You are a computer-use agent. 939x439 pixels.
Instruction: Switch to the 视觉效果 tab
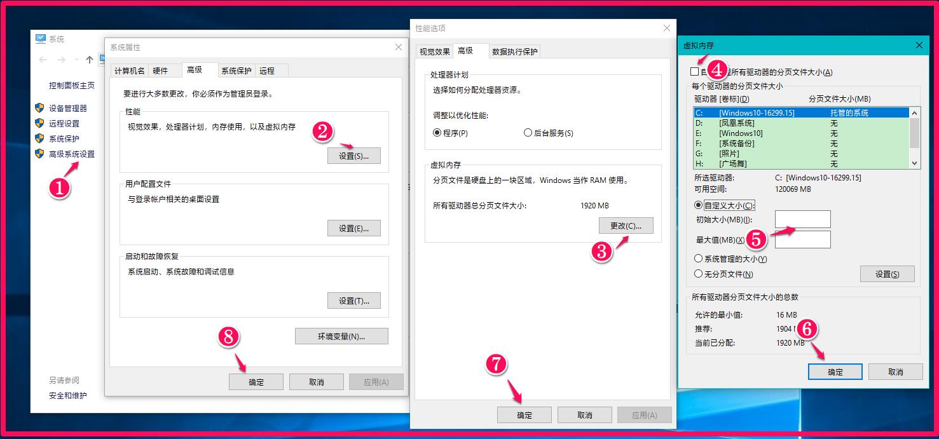click(434, 51)
